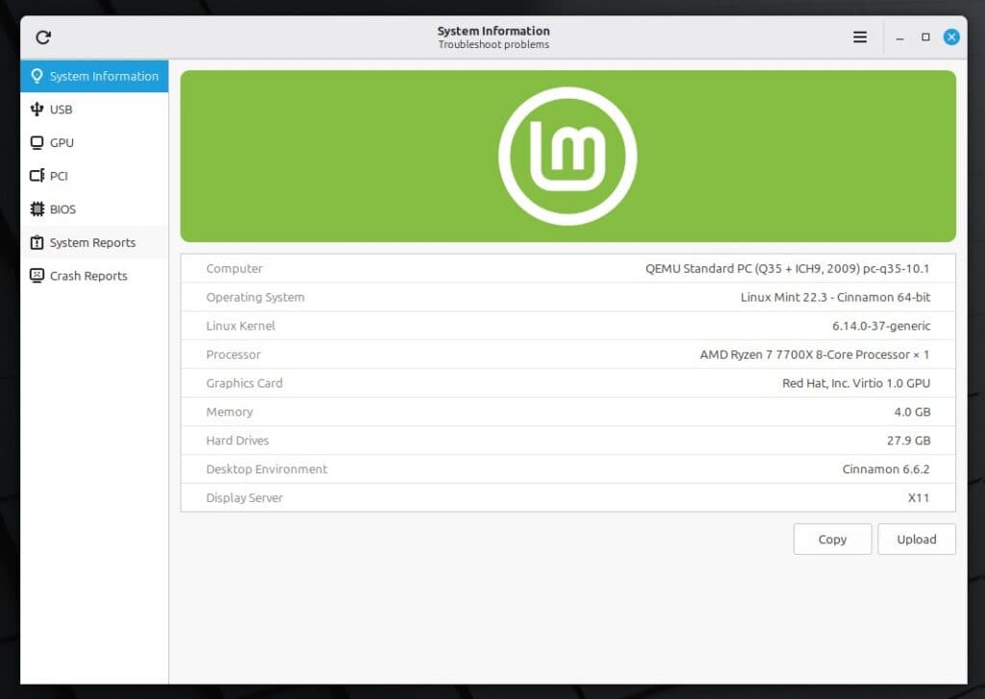Click the refresh icon in the header bar
Screen dimensions: 985x699
tap(41, 37)
